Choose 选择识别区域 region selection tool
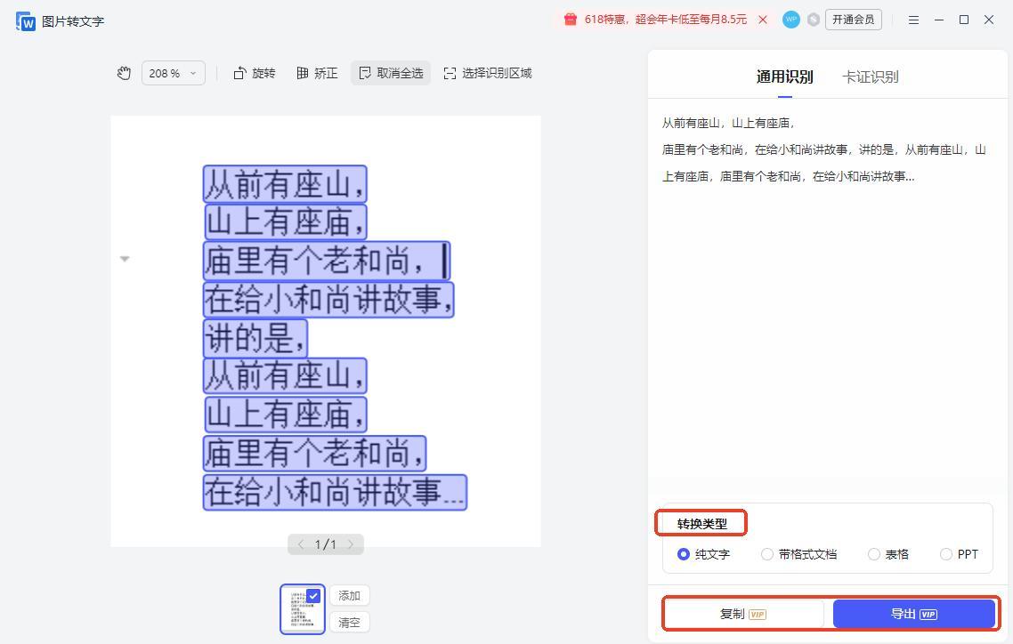The width and height of the screenshot is (1013, 644). (487, 73)
